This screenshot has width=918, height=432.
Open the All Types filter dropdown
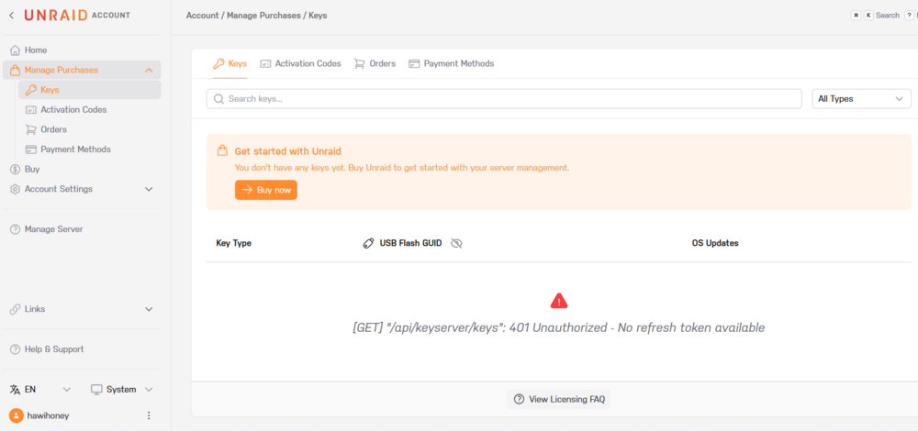coord(861,99)
